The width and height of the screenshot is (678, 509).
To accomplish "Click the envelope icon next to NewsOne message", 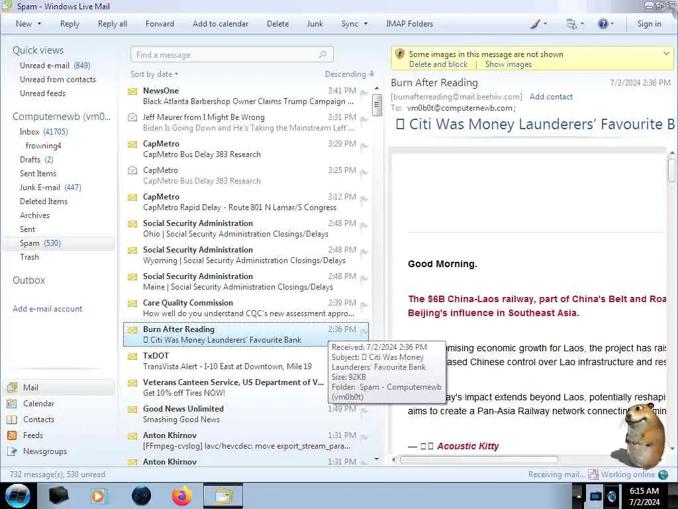I will tap(132, 91).
